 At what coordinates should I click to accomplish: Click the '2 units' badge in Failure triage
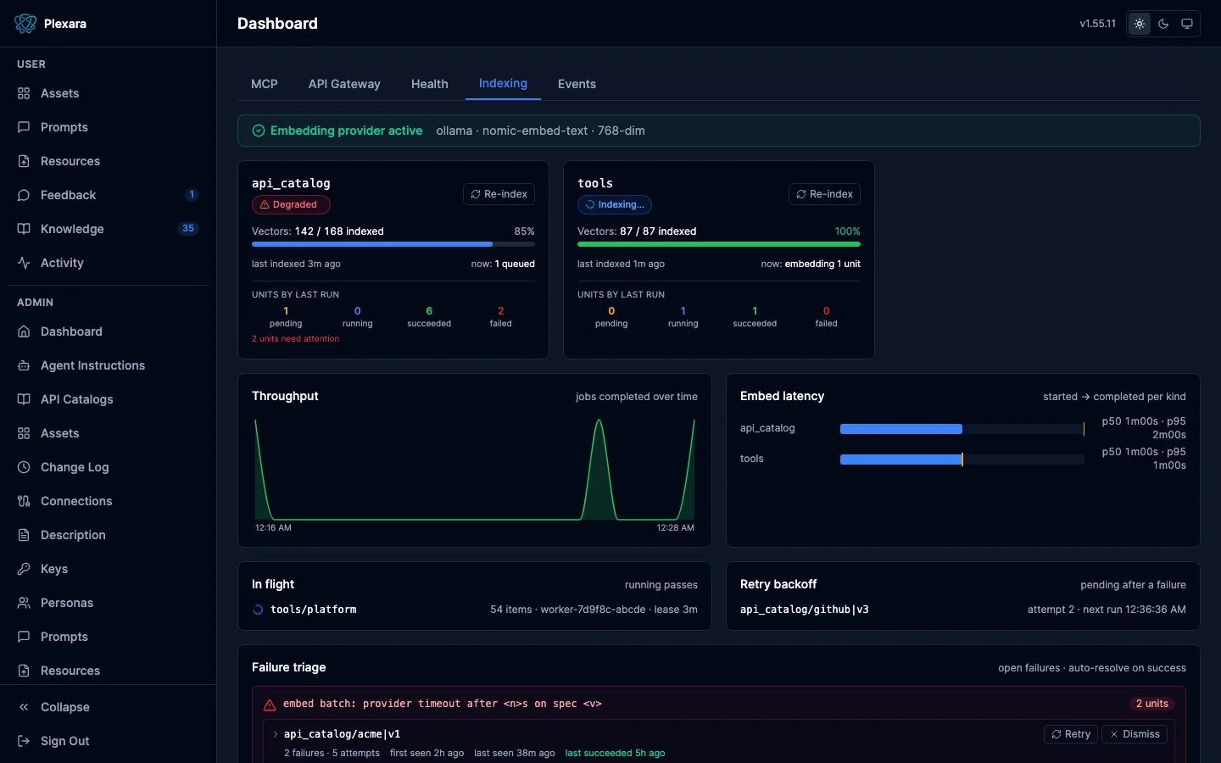pyautogui.click(x=1152, y=704)
